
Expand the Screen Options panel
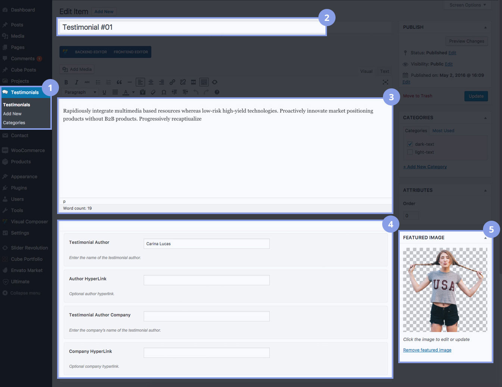(x=467, y=5)
